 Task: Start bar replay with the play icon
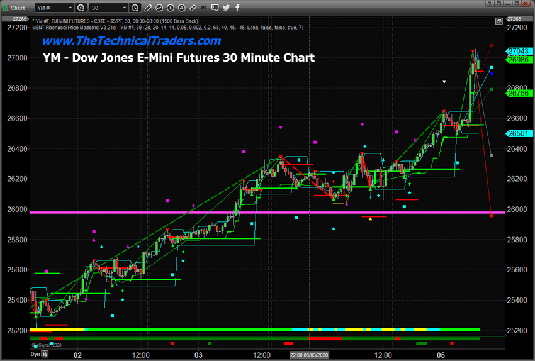(171, 8)
